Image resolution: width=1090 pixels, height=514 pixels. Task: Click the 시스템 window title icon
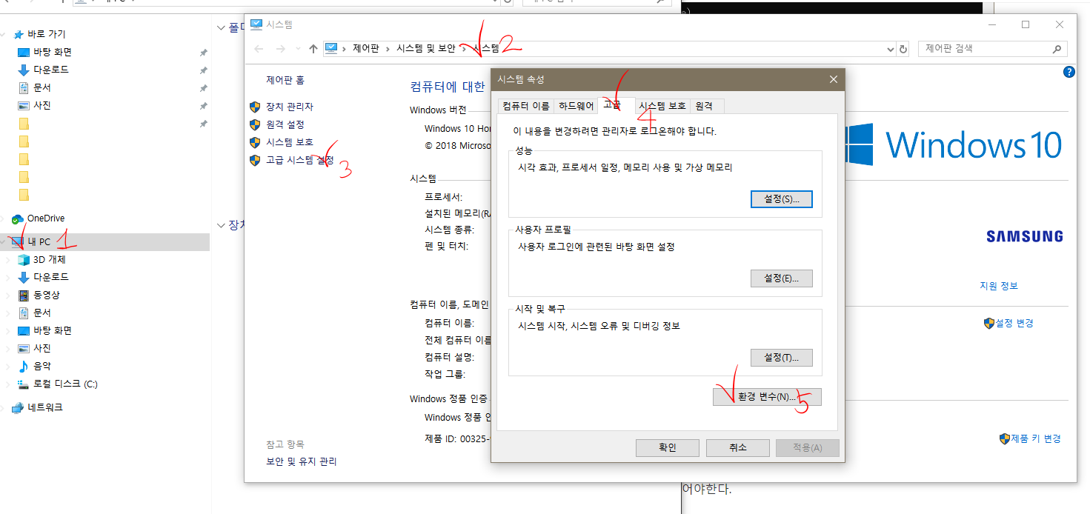[256, 24]
